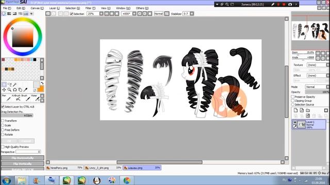Zoom out with the toolbar minus button
330x185 pixels.
(107, 14)
